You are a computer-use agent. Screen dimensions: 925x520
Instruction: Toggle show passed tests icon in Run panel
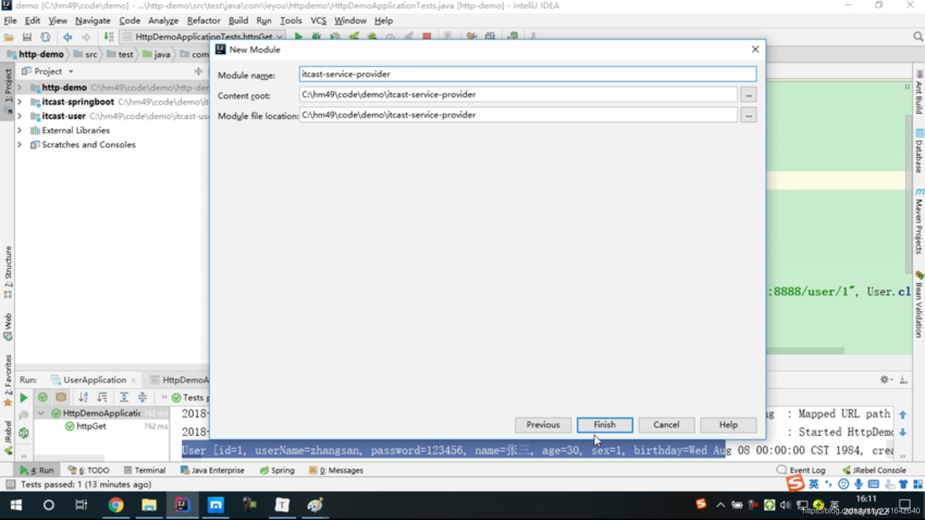point(42,397)
